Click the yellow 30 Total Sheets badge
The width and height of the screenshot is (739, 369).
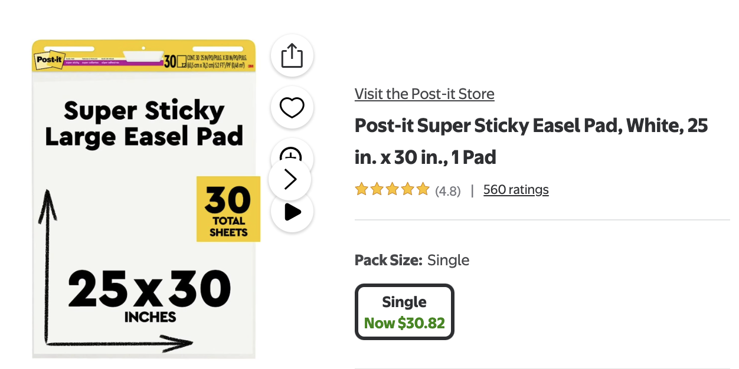(228, 209)
